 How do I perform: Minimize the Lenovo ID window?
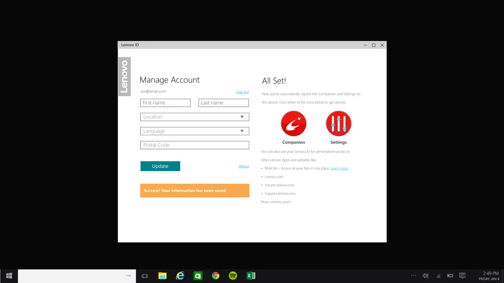pos(365,45)
